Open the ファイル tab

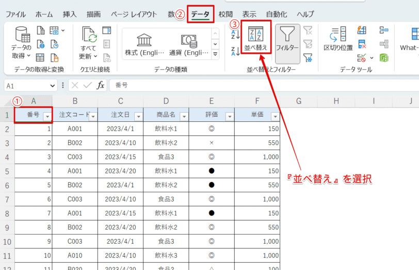pyautogui.click(x=16, y=14)
